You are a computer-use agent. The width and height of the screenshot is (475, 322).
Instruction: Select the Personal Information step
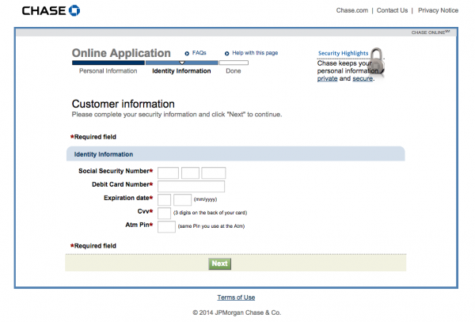click(x=108, y=71)
